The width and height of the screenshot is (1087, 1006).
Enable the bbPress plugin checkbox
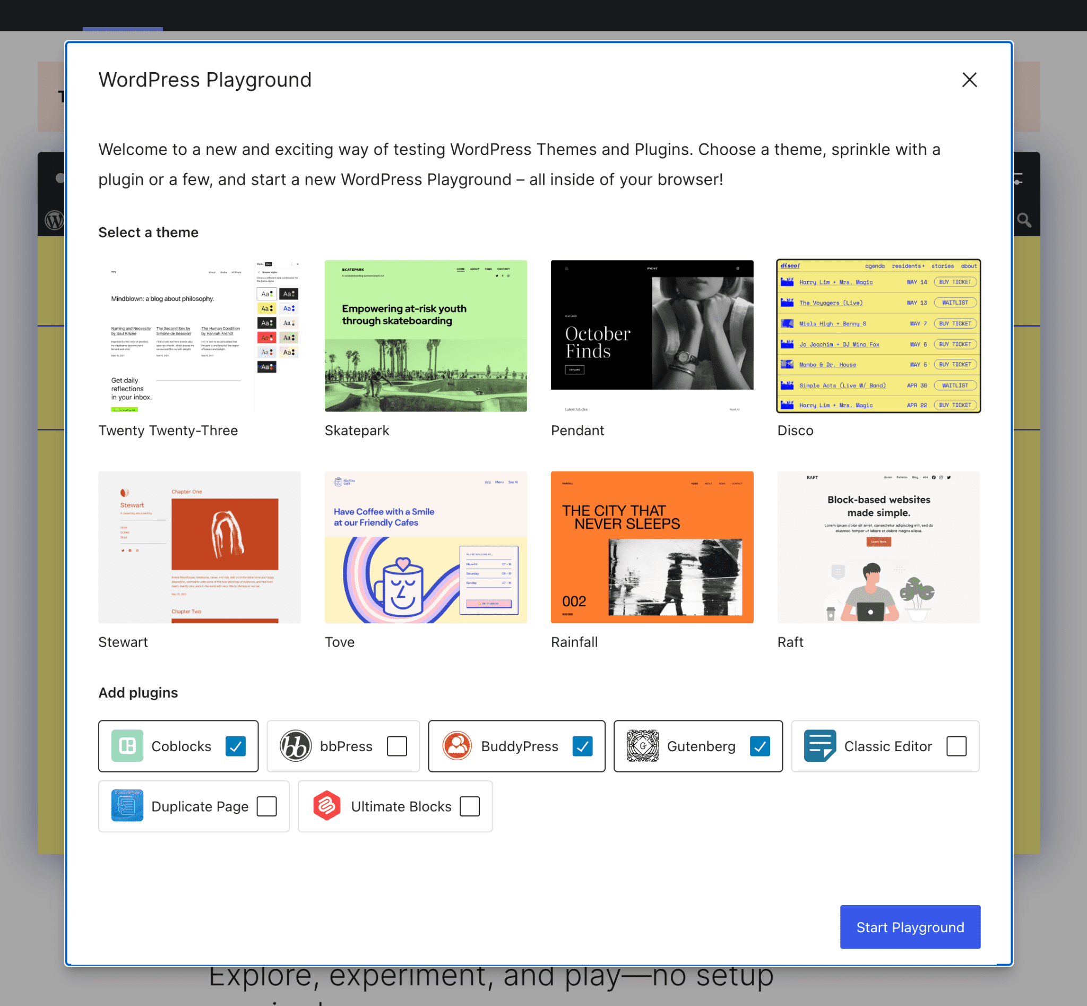coord(396,745)
